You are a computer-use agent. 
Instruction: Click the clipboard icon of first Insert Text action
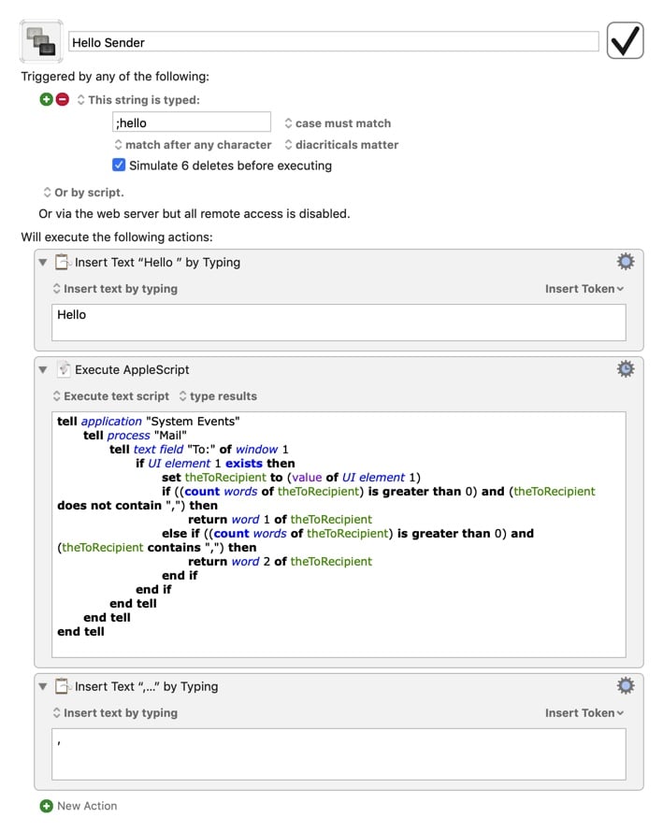[63, 262]
